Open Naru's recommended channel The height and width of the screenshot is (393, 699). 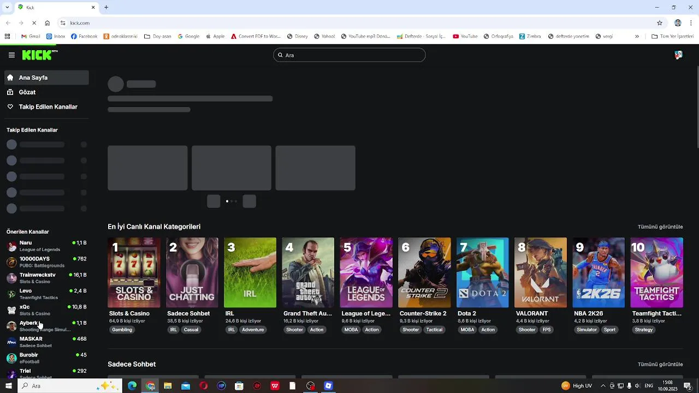46,246
